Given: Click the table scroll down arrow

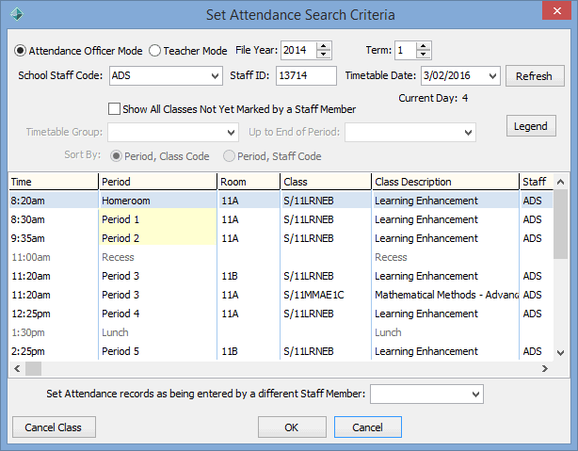Looking at the screenshot, I should pos(561,353).
